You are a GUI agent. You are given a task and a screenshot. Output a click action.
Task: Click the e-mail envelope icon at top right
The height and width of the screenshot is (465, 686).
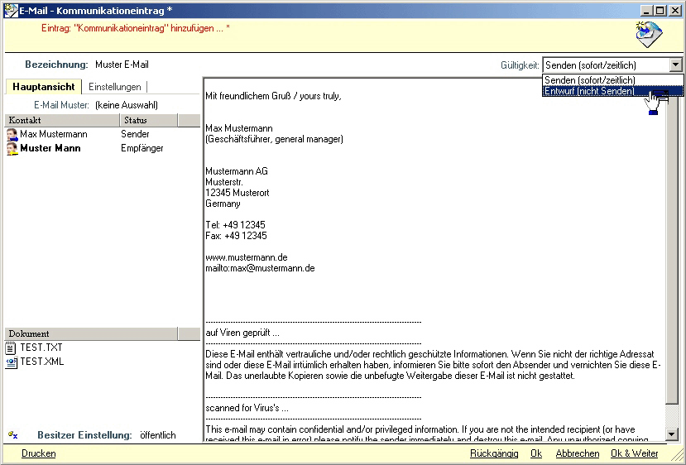point(649,35)
